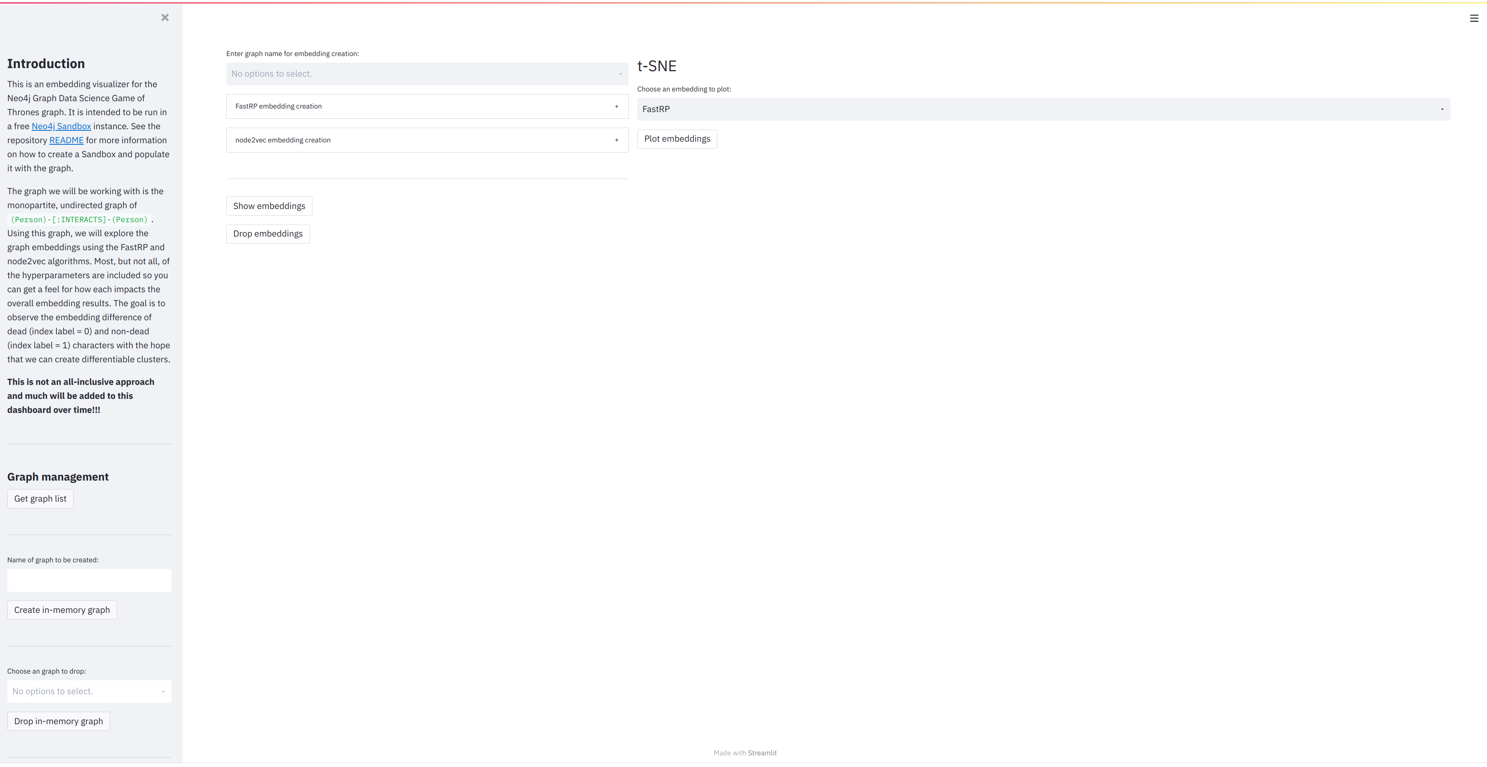Open the graph name for embedding dropdown
This screenshot has width=1487, height=767.
click(426, 74)
